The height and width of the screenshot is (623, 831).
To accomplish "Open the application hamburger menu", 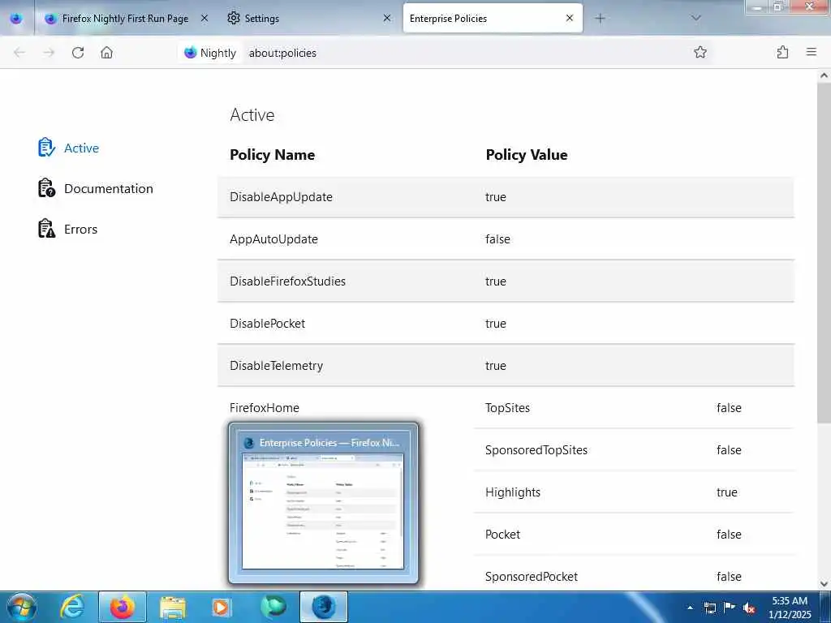I will pyautogui.click(x=812, y=52).
